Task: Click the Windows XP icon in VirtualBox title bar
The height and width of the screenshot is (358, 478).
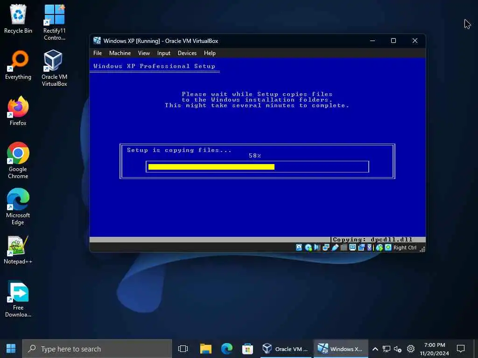Action: 97,41
